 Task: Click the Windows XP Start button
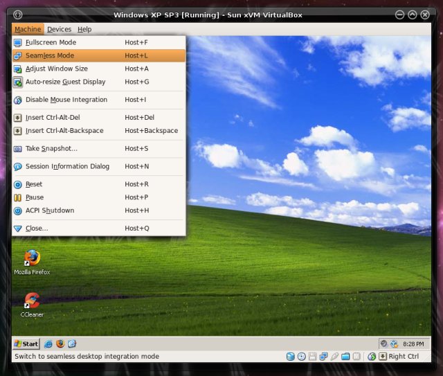pos(26,343)
